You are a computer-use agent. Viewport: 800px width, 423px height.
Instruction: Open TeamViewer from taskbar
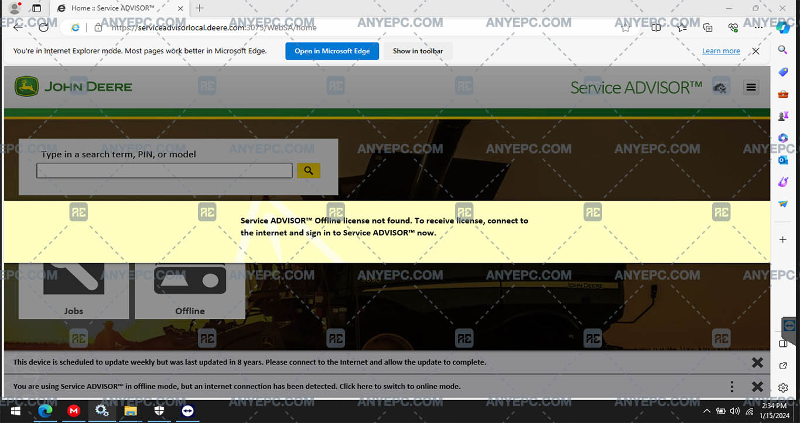tap(187, 411)
